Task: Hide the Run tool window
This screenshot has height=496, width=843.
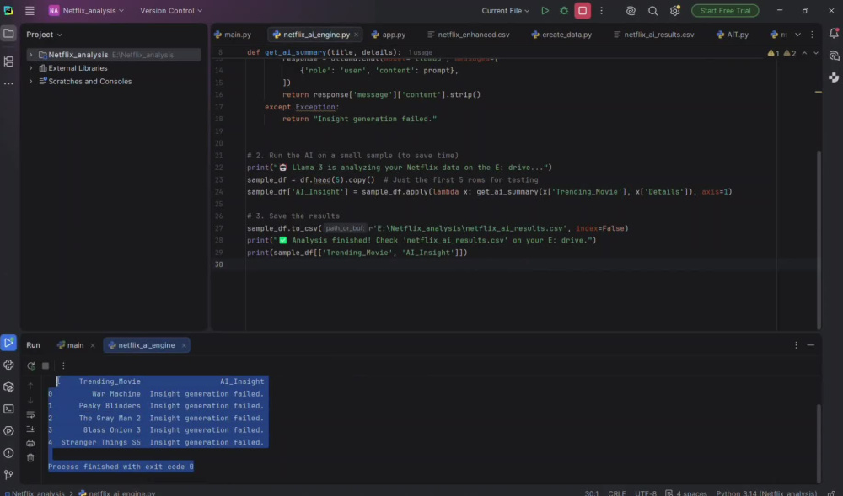Action: 811,345
